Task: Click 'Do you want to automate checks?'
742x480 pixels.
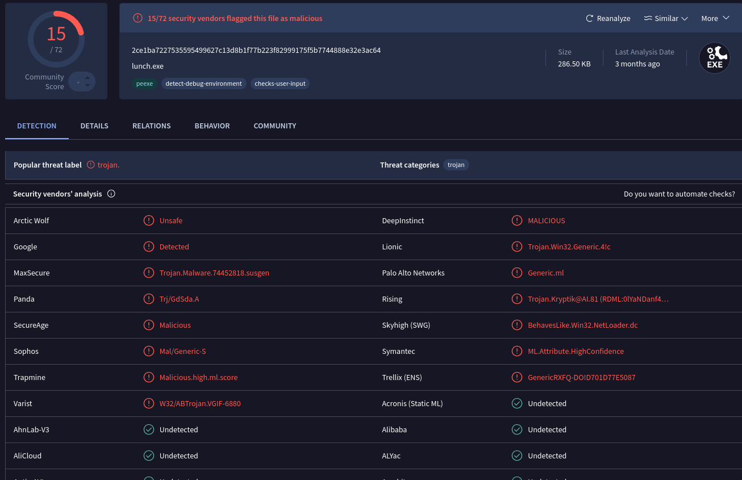Action: (x=680, y=194)
